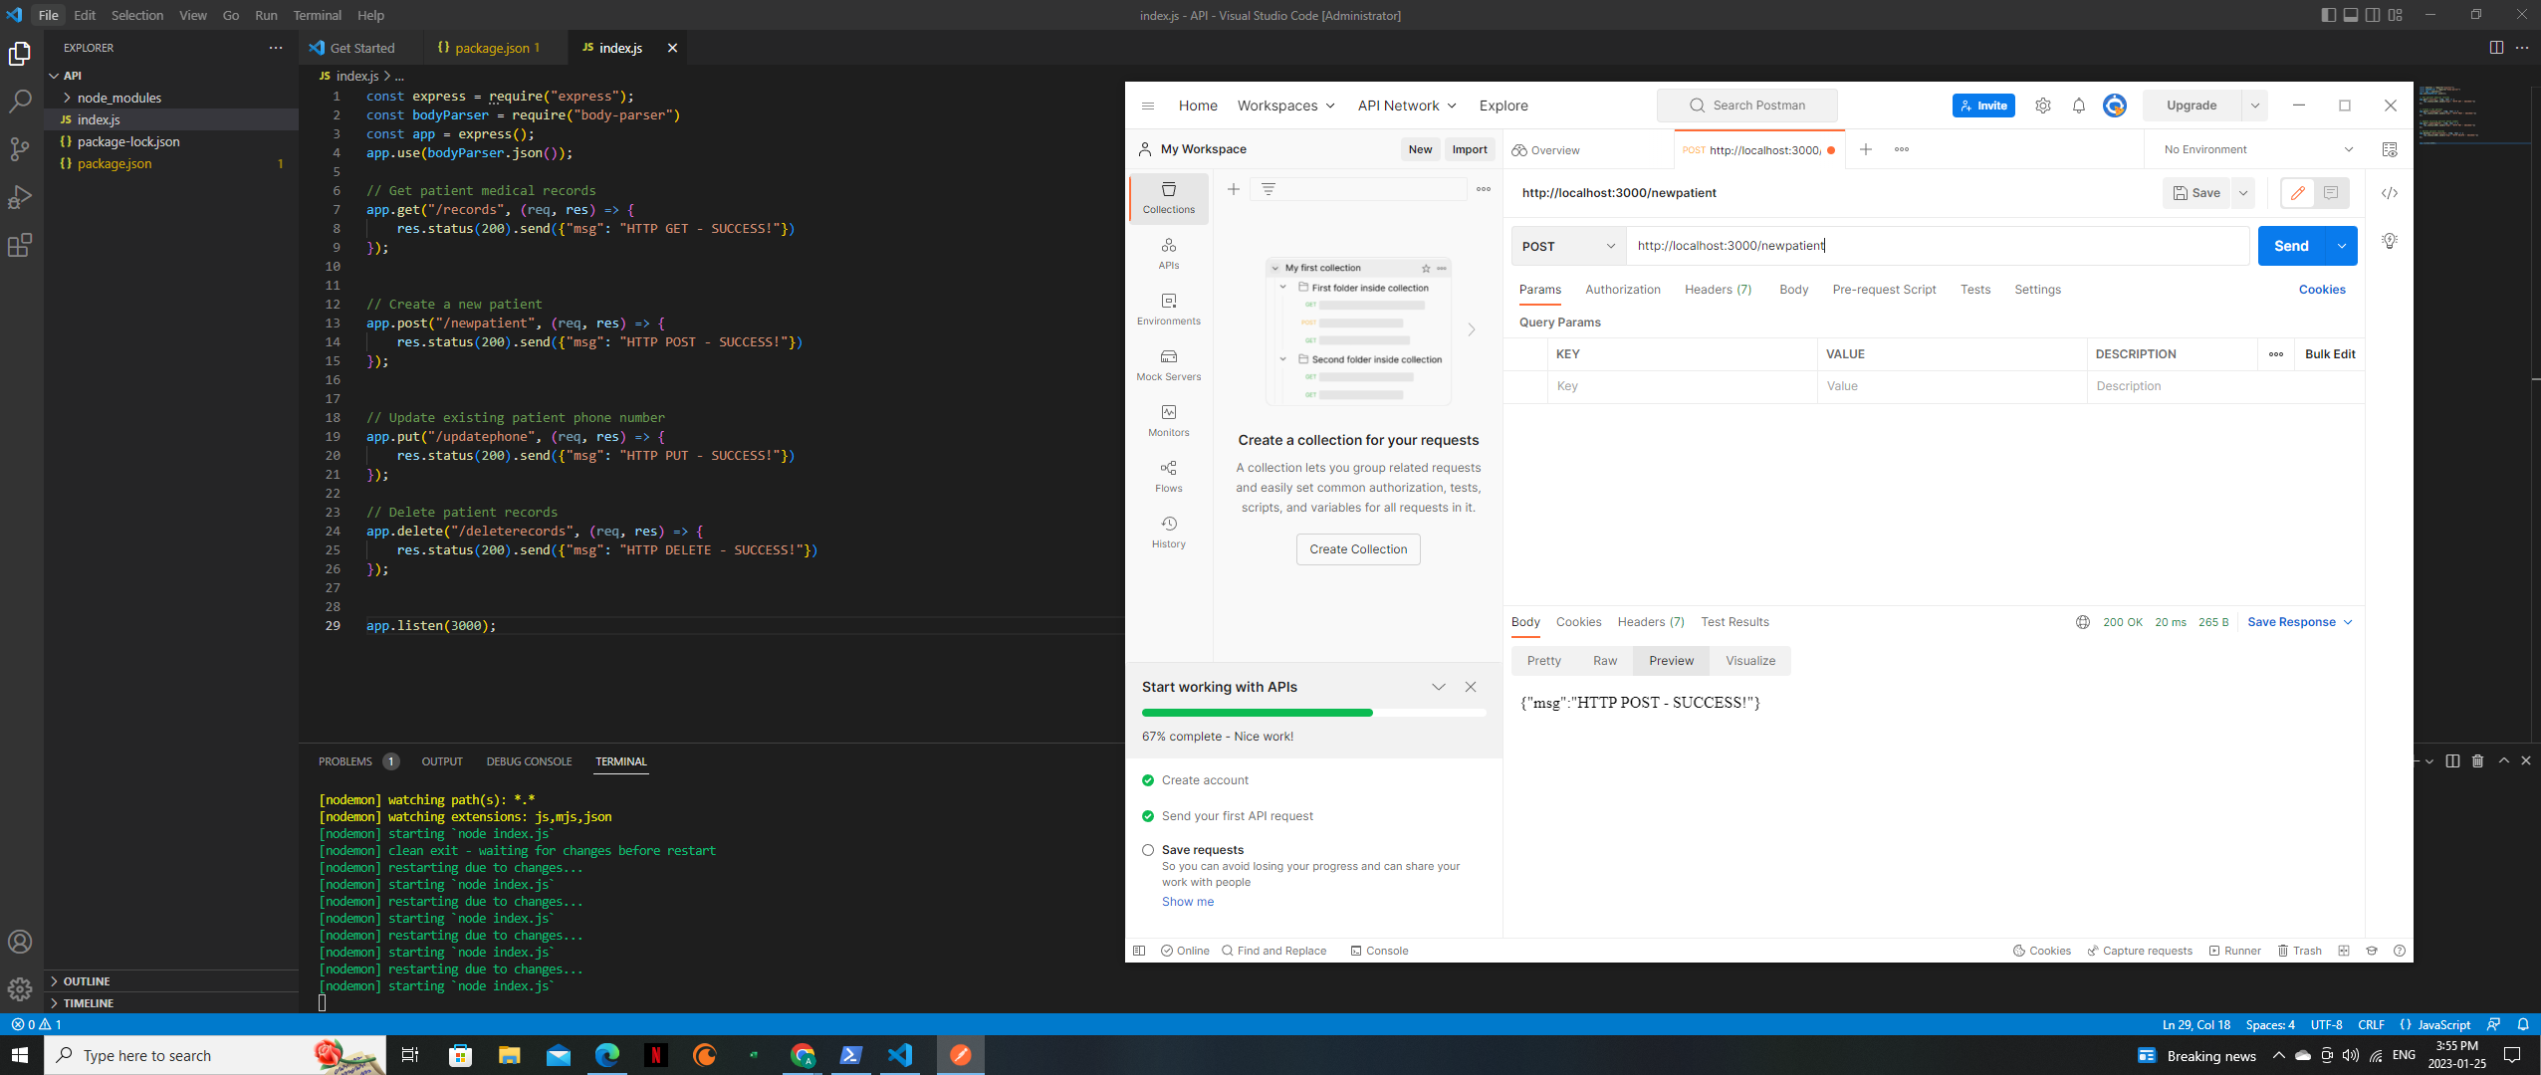Expand the No Environment dropdown selector
Screen dimensions: 2541x1075
tap(2347, 149)
